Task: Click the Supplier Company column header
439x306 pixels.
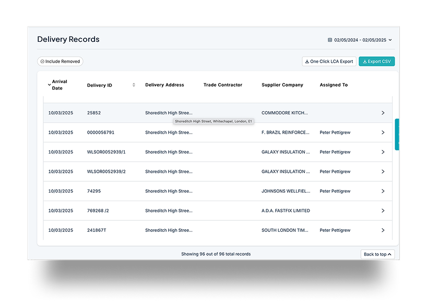Action: (x=282, y=85)
